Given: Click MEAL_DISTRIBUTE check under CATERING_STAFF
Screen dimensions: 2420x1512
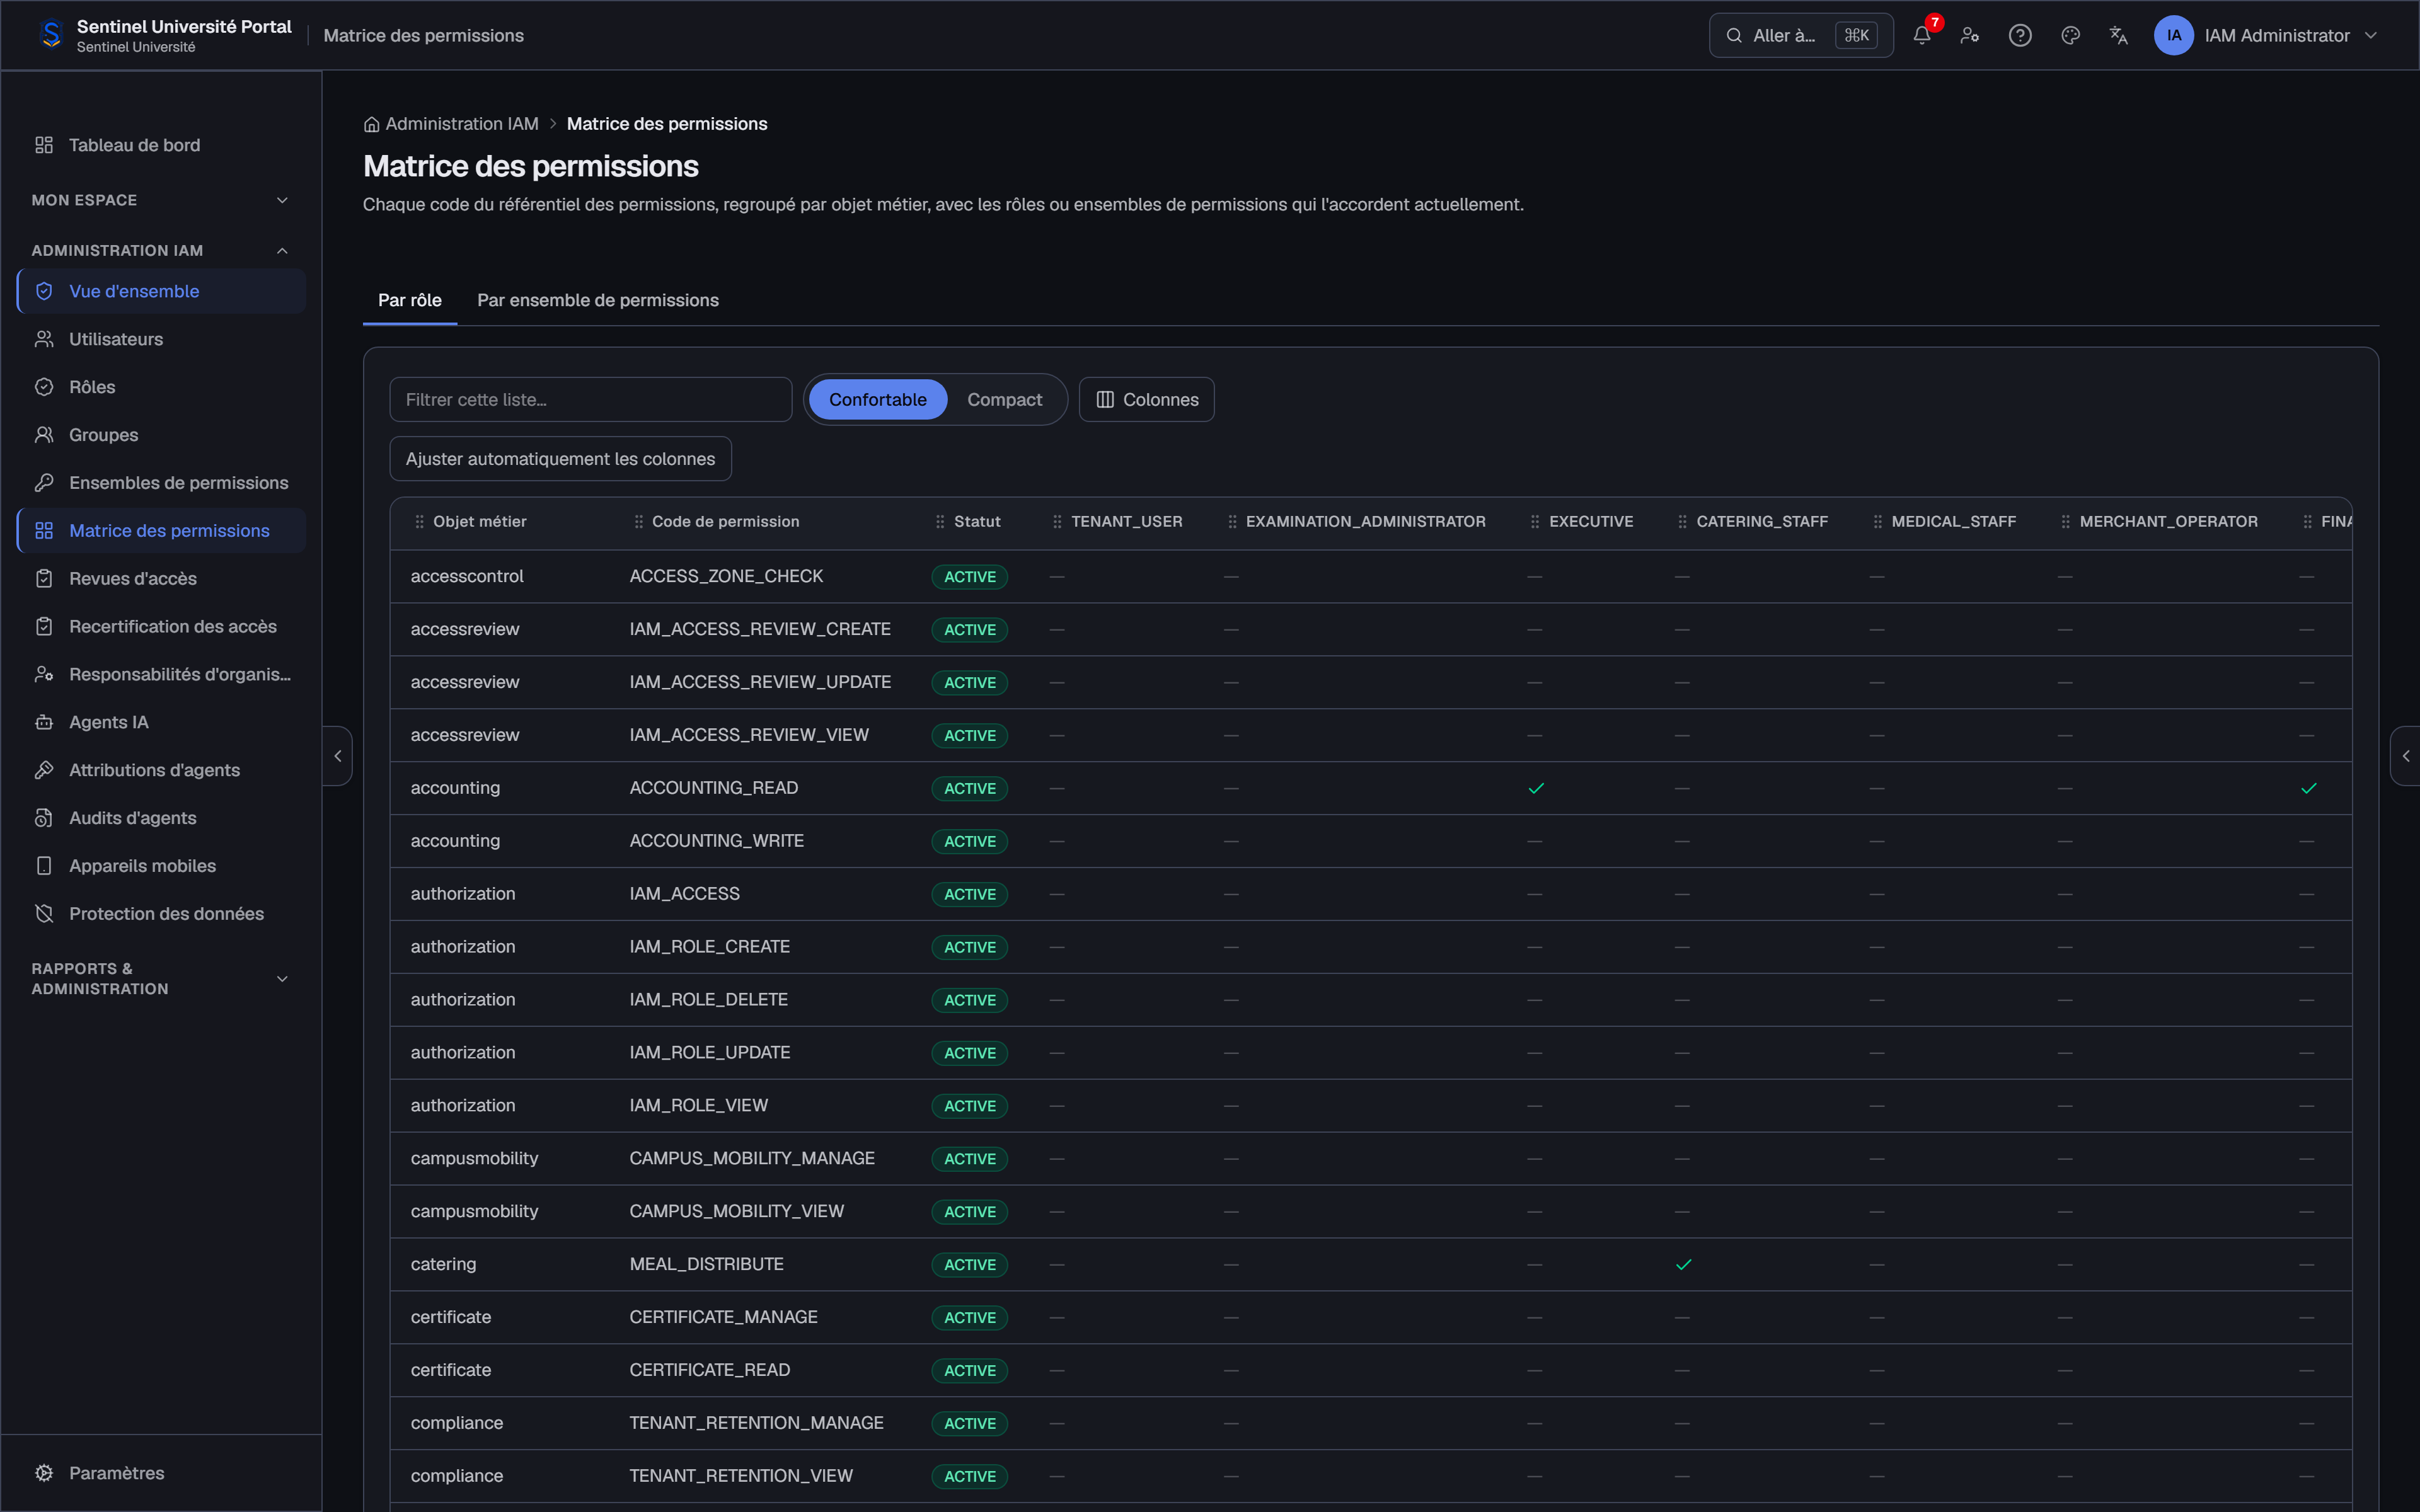Looking at the screenshot, I should [x=1684, y=1264].
